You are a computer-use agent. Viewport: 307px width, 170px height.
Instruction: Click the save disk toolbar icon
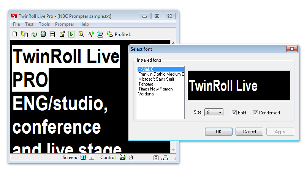(x=43, y=34)
